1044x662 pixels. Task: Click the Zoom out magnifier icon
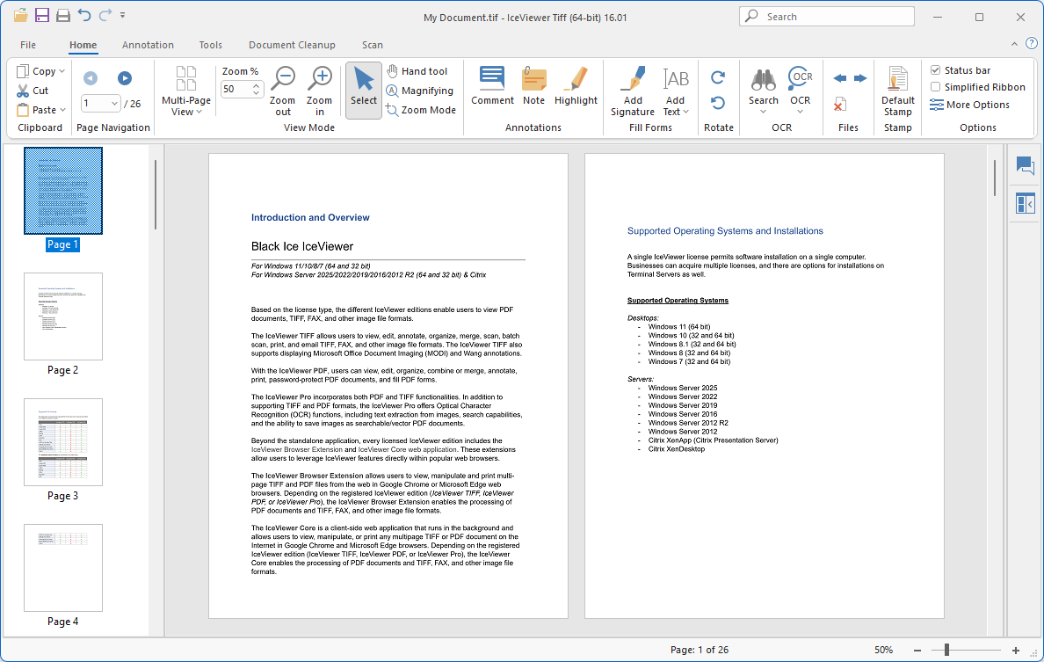coord(282,80)
